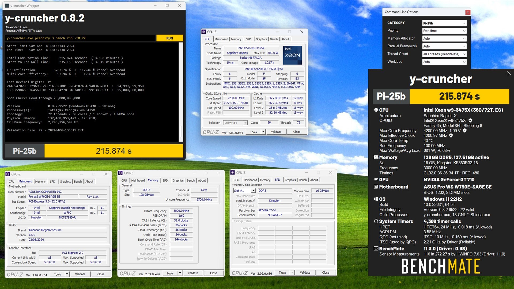Select the CPU tab in the Memory CPU-Z window
The image size is (514, 289).
point(124,180)
